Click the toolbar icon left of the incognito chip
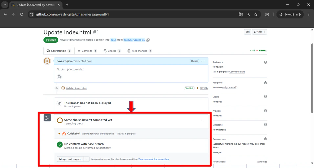 pyautogui.click(x=267, y=14)
